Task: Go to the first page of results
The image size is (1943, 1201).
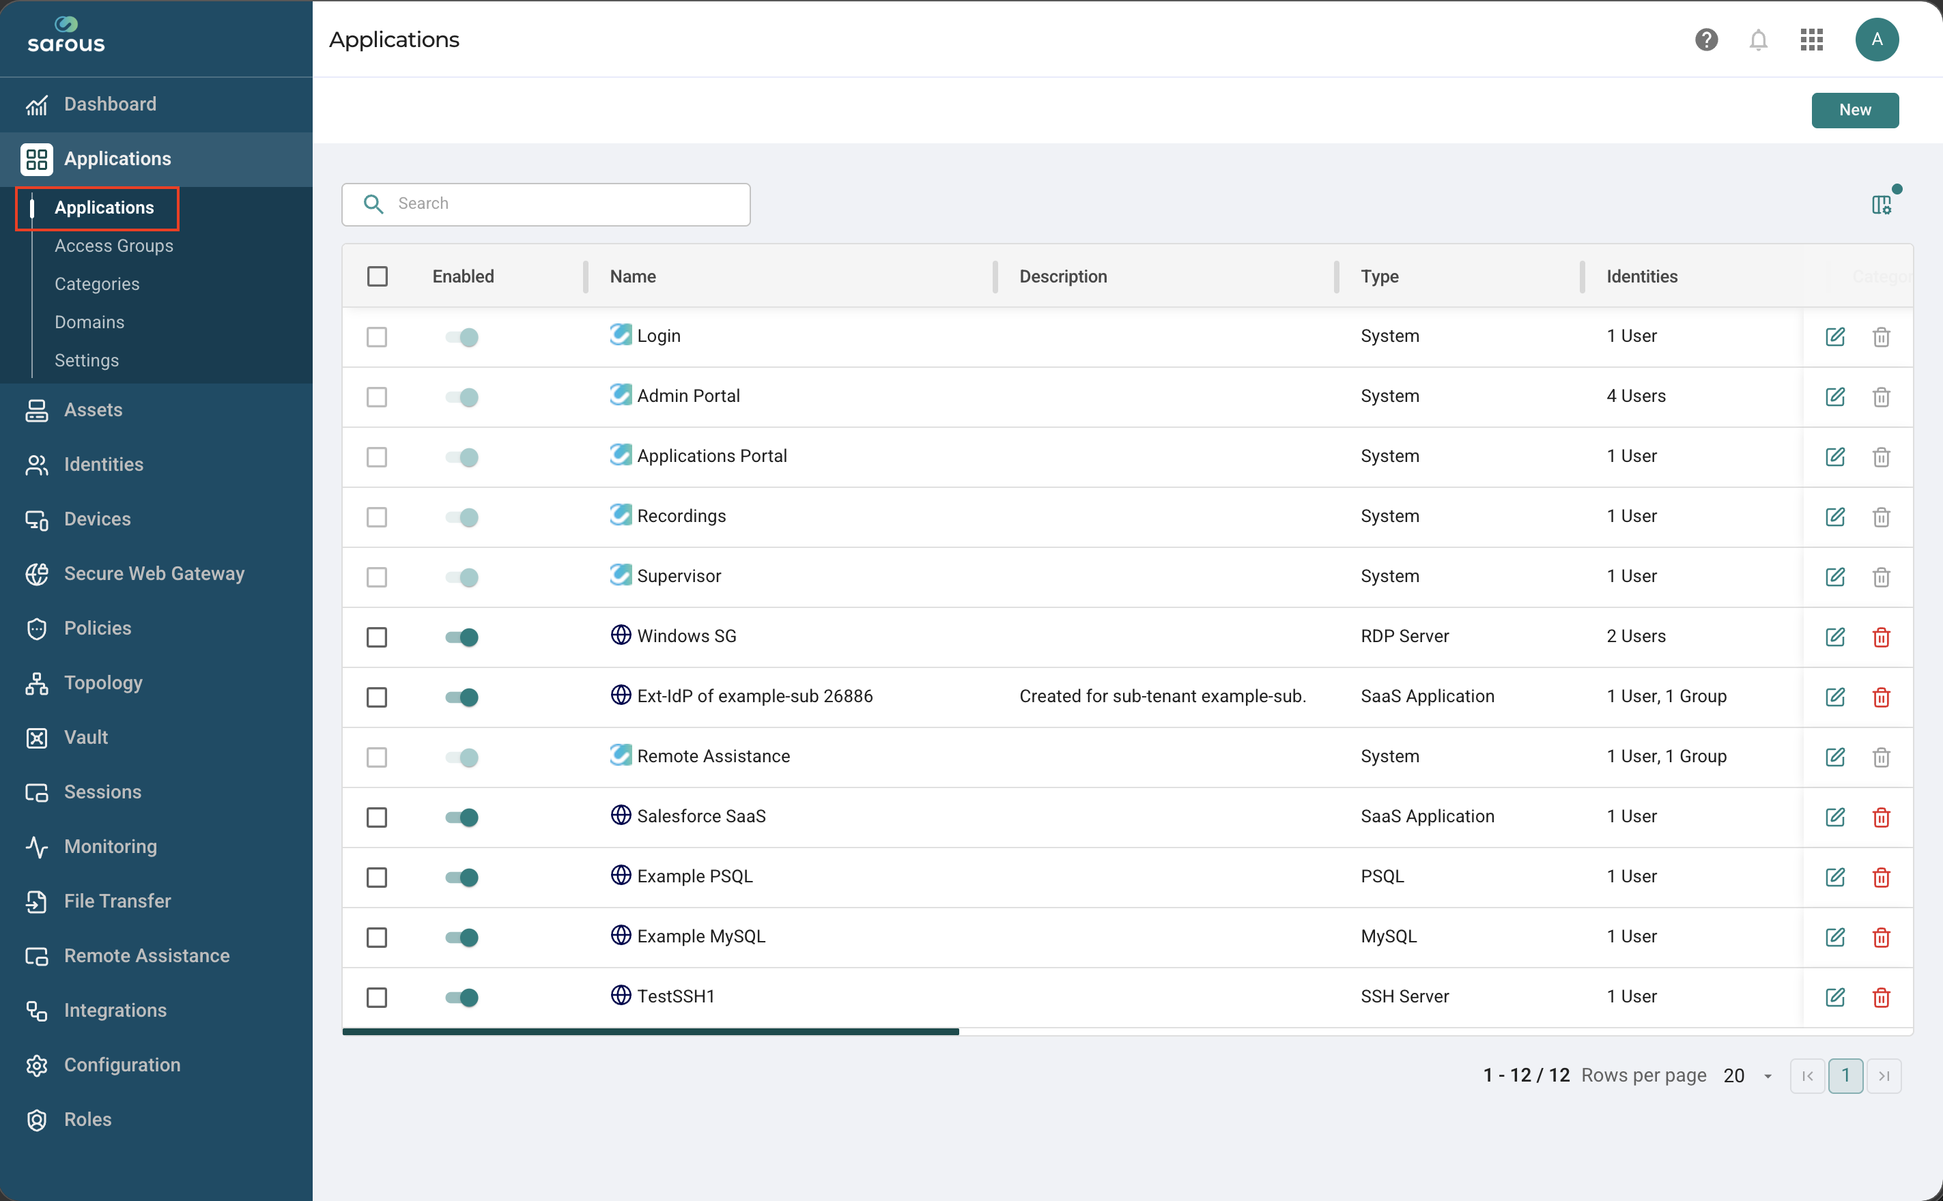Action: coord(1807,1076)
